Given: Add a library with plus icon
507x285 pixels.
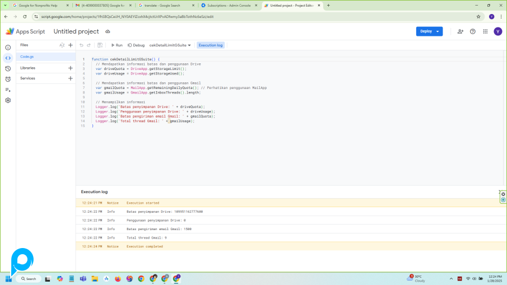Looking at the screenshot, I should click(x=71, y=68).
